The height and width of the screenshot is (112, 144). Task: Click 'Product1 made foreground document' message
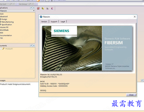pyautogui.click(x=15, y=84)
